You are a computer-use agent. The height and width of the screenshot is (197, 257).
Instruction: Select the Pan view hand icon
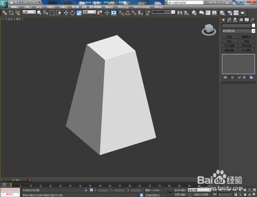pyautogui.click(x=245, y=194)
